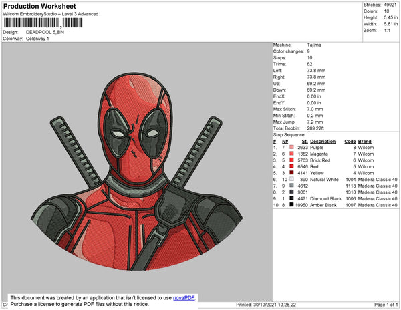The height and width of the screenshot is (310, 401).
Task: Click the 'St.' column header
Action: [x=305, y=142]
